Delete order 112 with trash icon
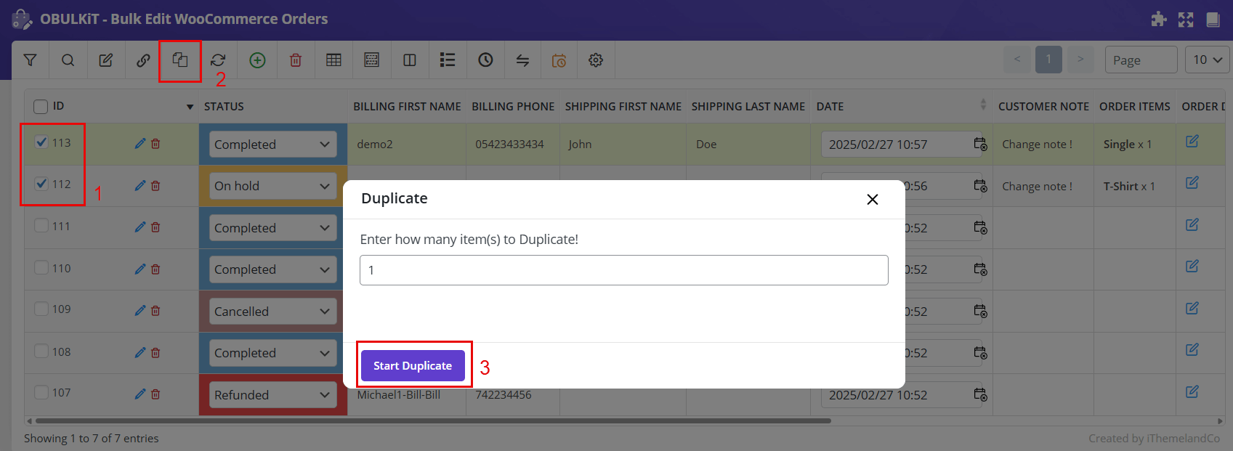This screenshot has width=1233, height=451. point(155,186)
